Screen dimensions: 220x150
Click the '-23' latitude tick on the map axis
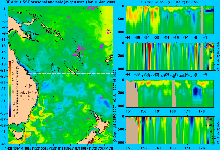(4, 76)
